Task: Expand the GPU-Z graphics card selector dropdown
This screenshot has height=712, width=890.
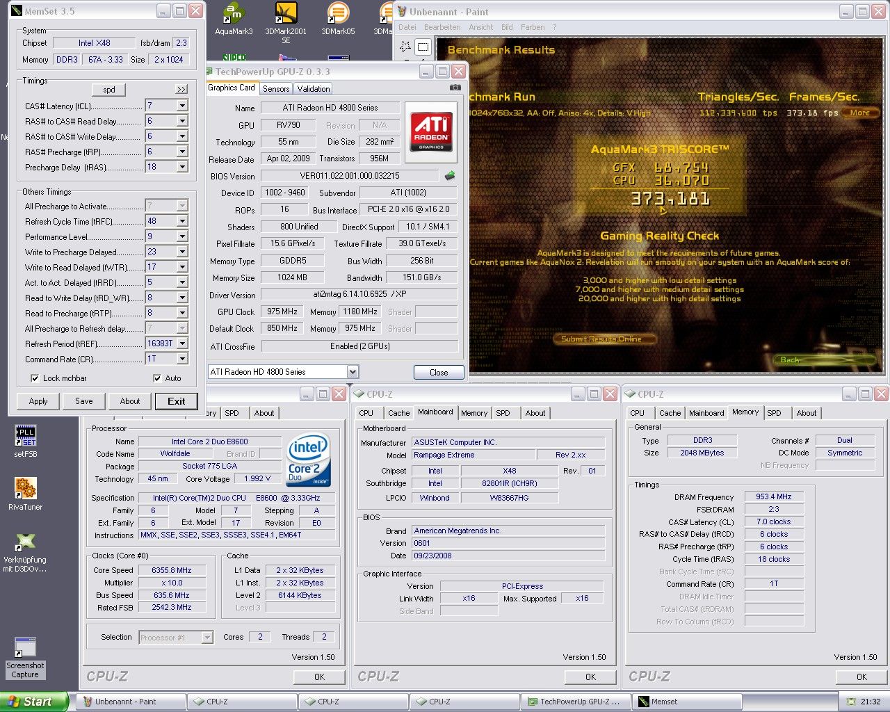Action: click(353, 372)
